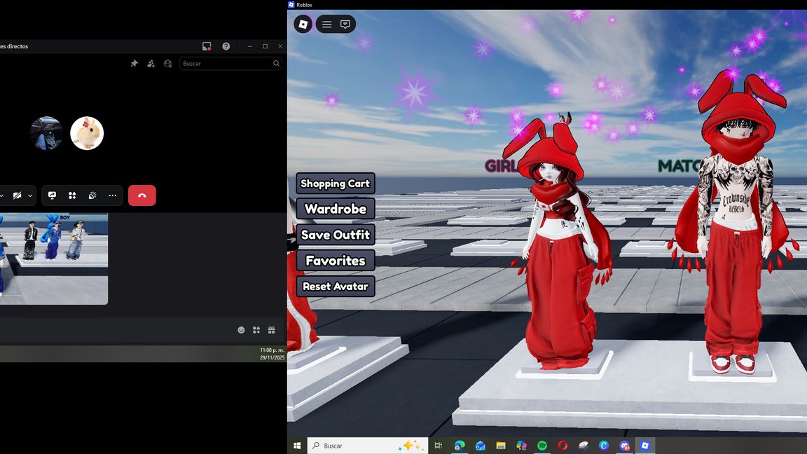Open more call options (three dots)

112,195
